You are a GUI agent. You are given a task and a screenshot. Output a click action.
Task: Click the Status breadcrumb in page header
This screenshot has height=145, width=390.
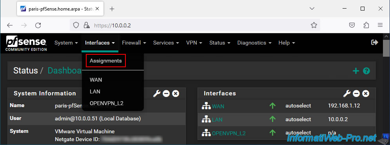point(25,71)
